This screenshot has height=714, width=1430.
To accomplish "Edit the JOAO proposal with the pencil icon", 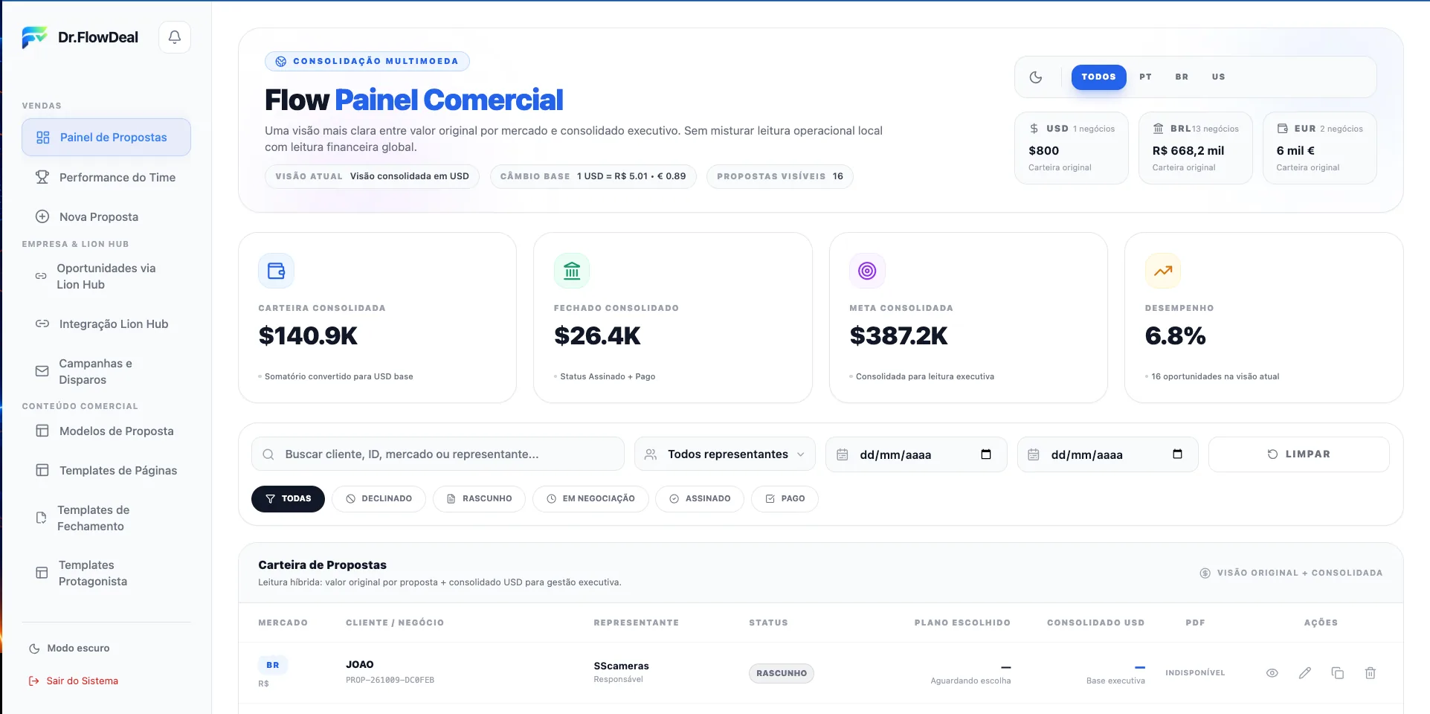I will (1305, 673).
